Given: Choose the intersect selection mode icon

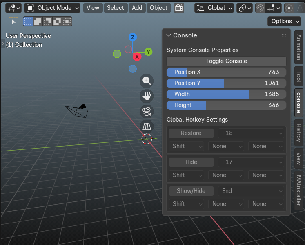Looking at the screenshot, I should tap(67, 21).
